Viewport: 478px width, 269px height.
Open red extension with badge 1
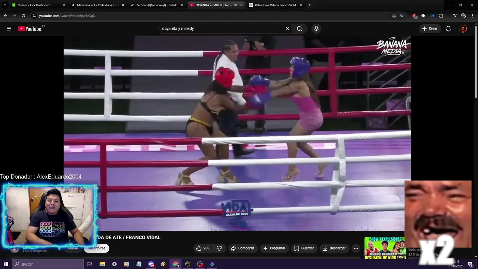coord(415,16)
